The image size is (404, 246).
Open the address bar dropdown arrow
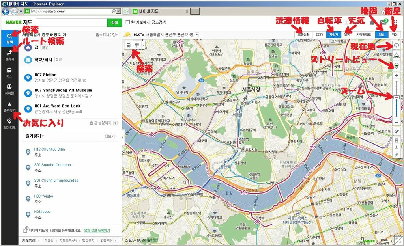point(118,11)
